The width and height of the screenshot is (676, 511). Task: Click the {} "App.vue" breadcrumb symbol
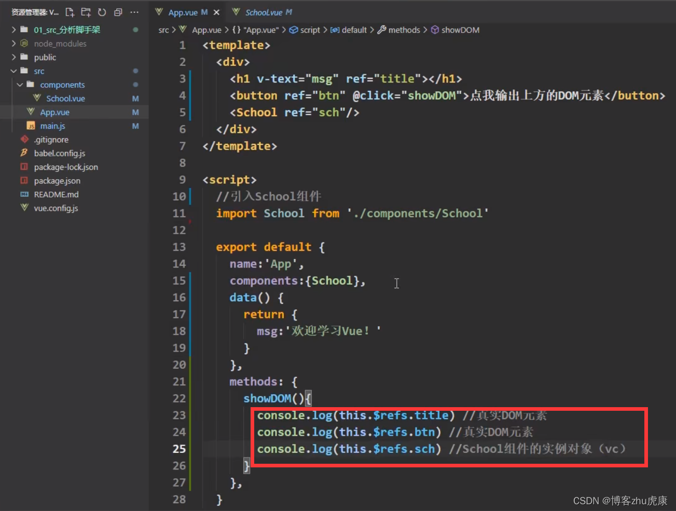(255, 30)
